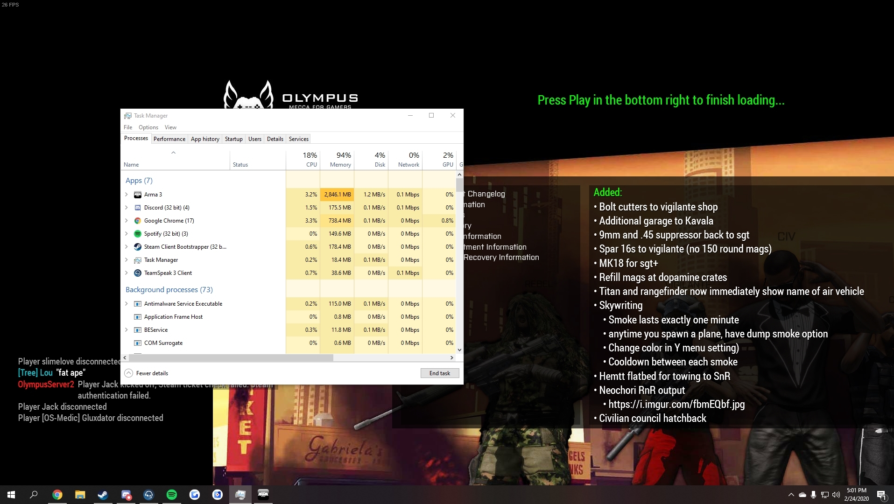Viewport: 894px width, 504px height.
Task: Click the TeamSpeak 3 Client process icon
Action: (x=138, y=273)
